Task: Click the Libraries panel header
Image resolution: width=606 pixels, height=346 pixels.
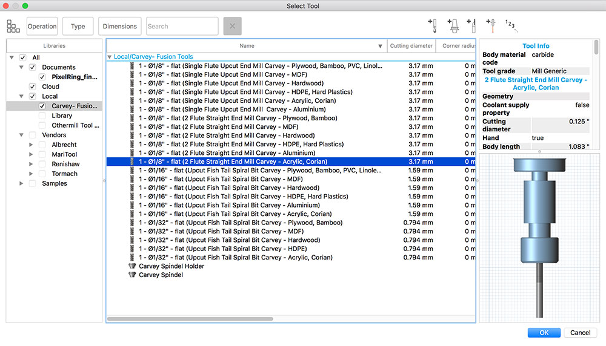Action: [54, 45]
